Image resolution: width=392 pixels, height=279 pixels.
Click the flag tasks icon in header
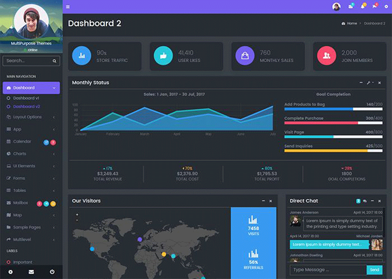click(x=374, y=7)
